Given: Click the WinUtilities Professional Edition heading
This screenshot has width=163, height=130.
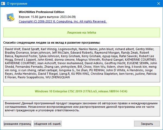Looking at the screenshot, I should click(x=41, y=12).
